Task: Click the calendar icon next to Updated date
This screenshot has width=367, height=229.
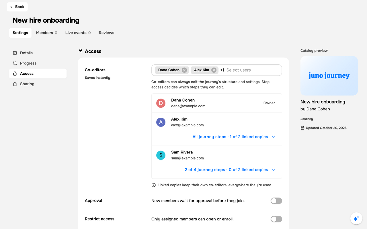Action: [x=302, y=128]
